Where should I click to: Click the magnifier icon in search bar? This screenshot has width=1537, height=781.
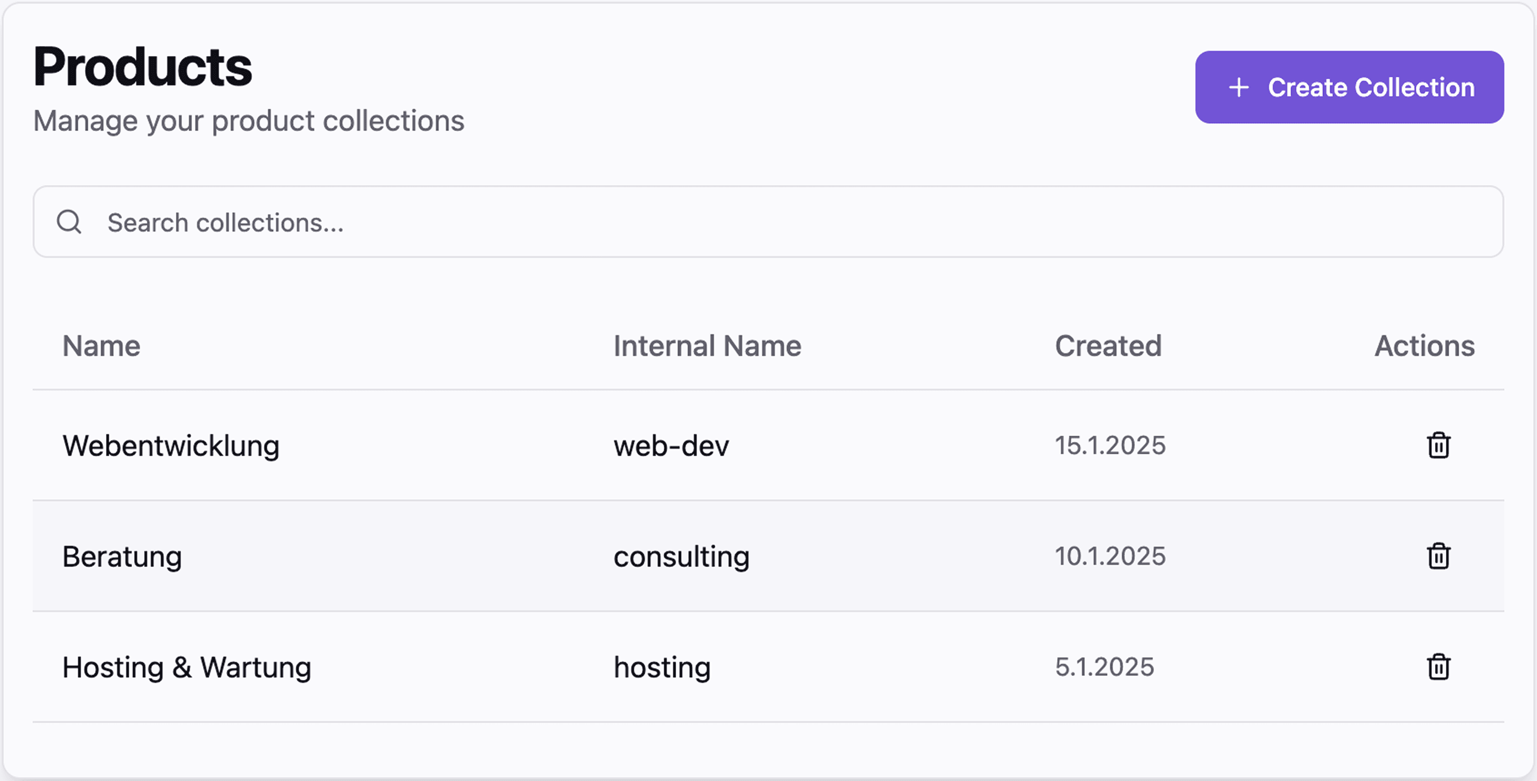click(x=69, y=222)
